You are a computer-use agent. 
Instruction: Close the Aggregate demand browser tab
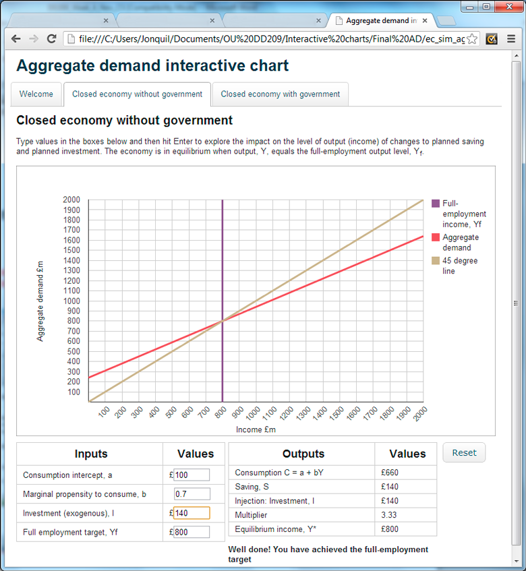click(424, 20)
